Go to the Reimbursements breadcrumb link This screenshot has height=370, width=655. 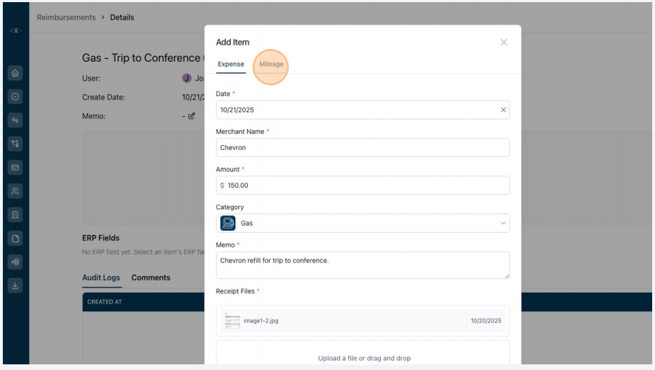66,17
